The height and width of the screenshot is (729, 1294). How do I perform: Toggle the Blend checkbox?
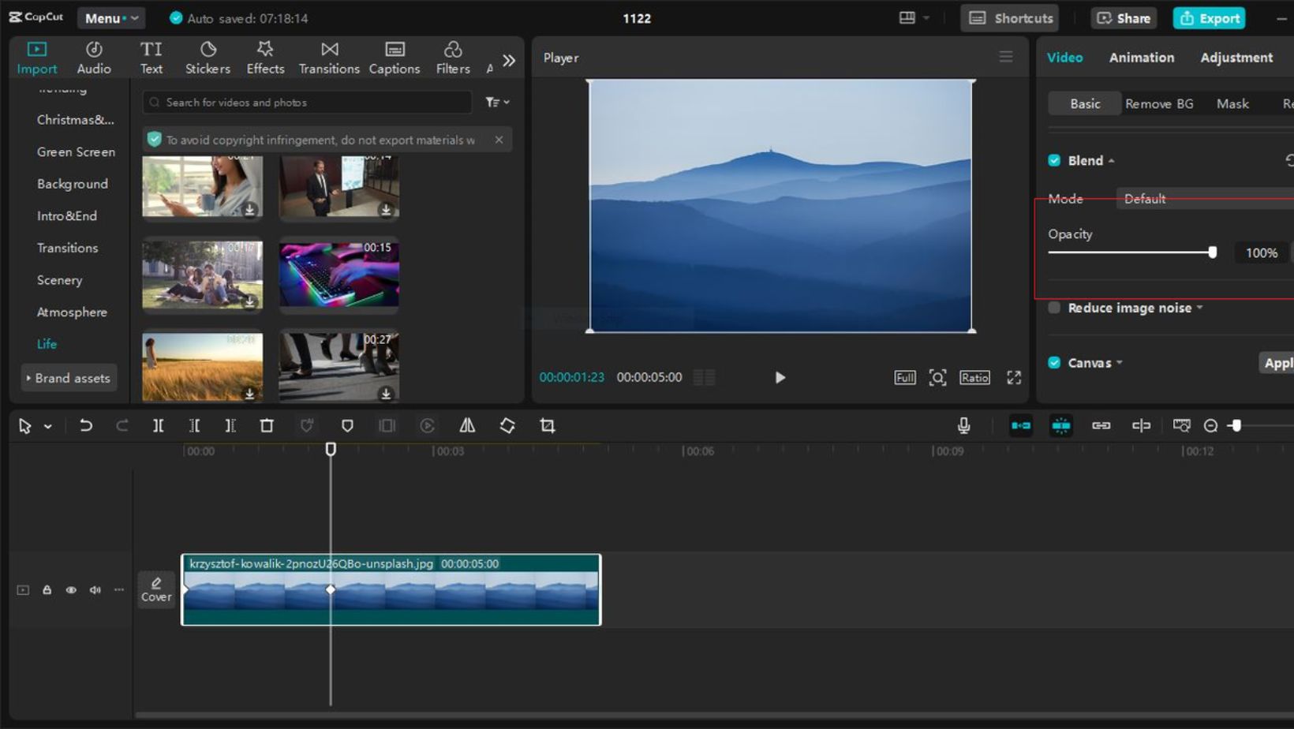coord(1054,160)
